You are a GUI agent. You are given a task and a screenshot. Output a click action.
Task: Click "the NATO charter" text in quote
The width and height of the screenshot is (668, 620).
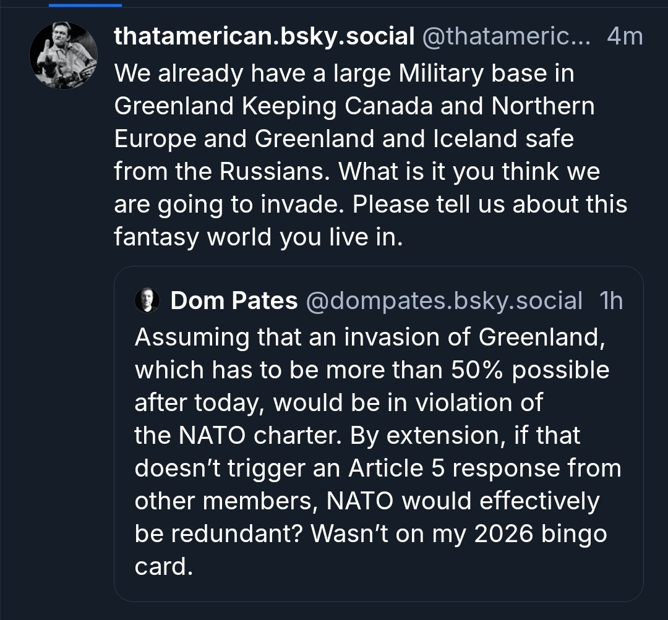pyautogui.click(x=238, y=435)
